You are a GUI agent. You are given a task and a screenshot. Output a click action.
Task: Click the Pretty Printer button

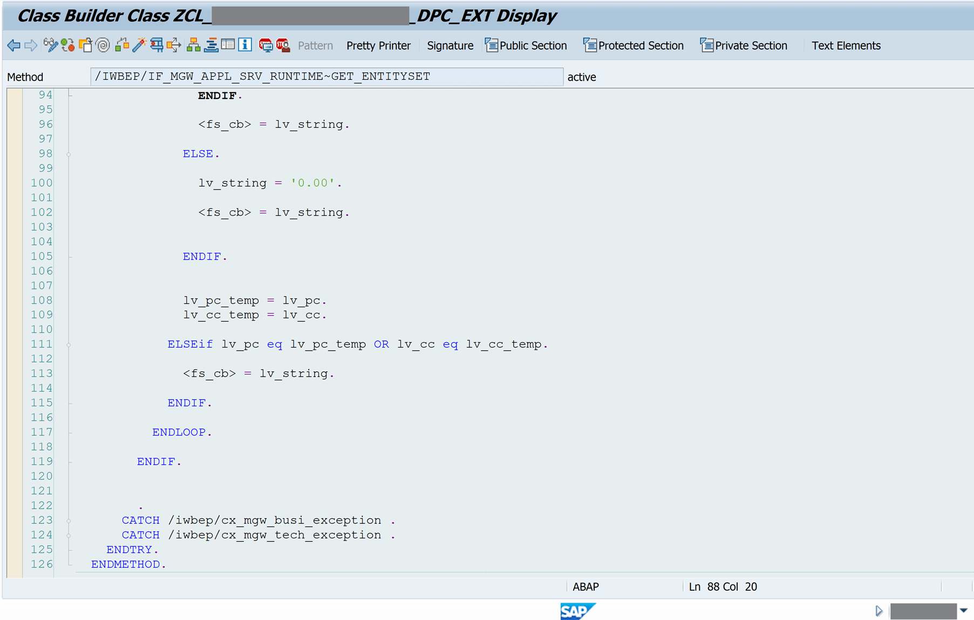click(378, 45)
